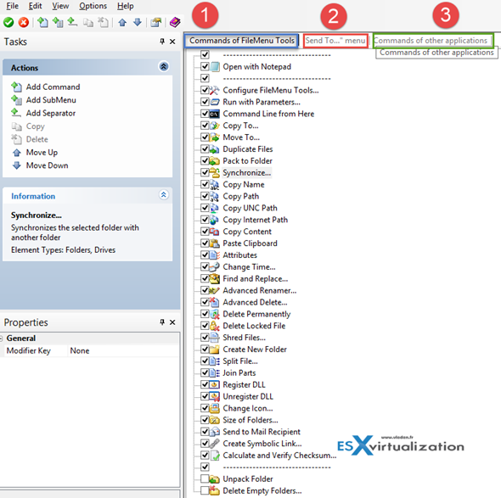Click the Find and Replace icon
This screenshot has width=501, height=498.
coord(215,278)
